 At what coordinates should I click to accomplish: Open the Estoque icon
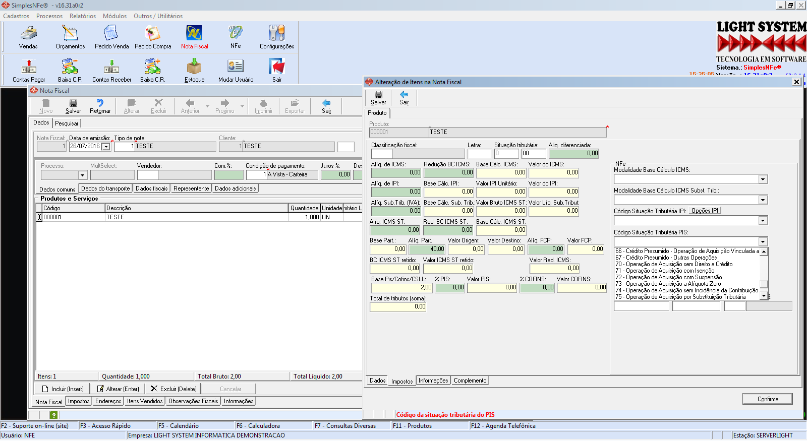tap(194, 71)
